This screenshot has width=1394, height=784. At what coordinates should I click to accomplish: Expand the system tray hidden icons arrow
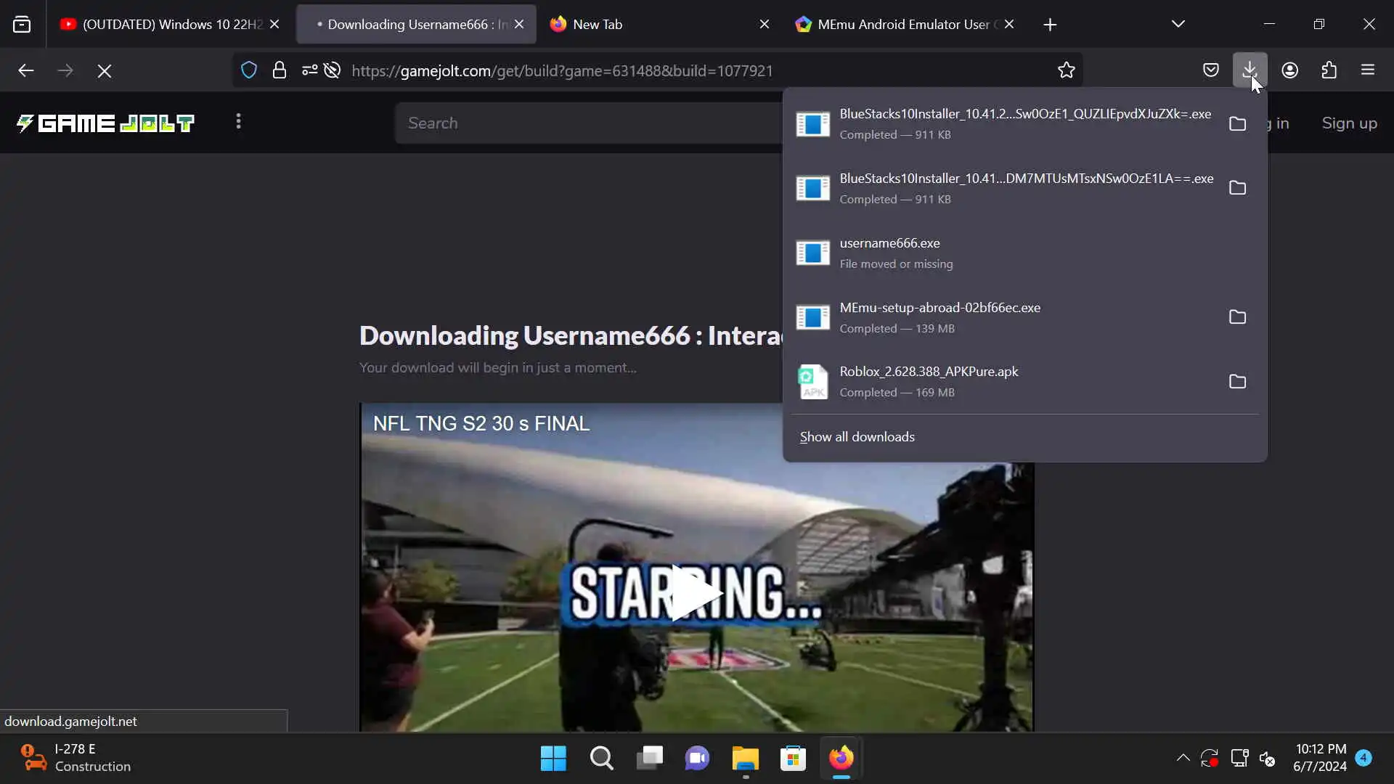(x=1183, y=758)
